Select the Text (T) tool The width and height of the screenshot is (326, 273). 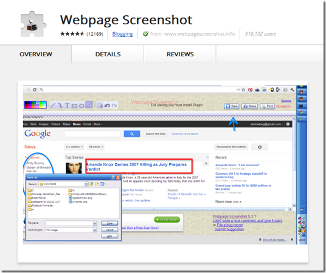click(x=67, y=105)
